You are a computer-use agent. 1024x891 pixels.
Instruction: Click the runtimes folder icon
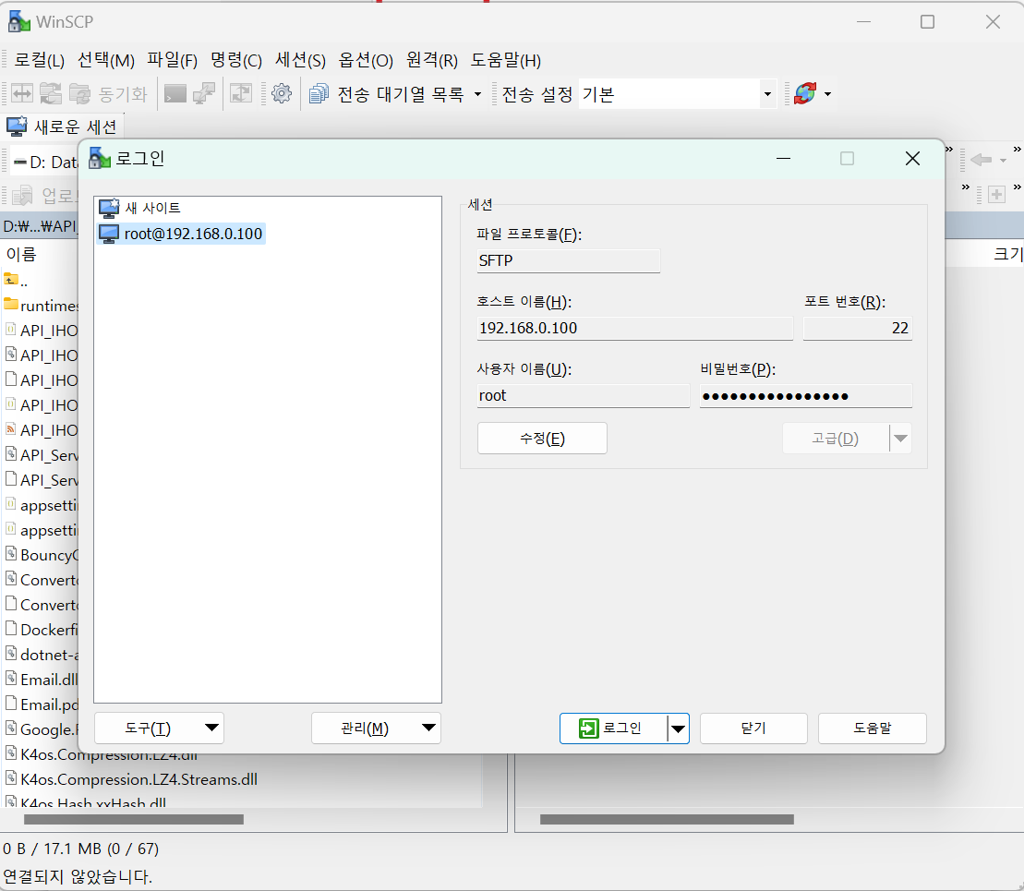click(11, 305)
